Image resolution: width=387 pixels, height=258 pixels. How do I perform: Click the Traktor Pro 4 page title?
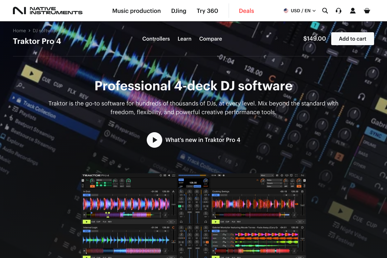pyautogui.click(x=37, y=41)
